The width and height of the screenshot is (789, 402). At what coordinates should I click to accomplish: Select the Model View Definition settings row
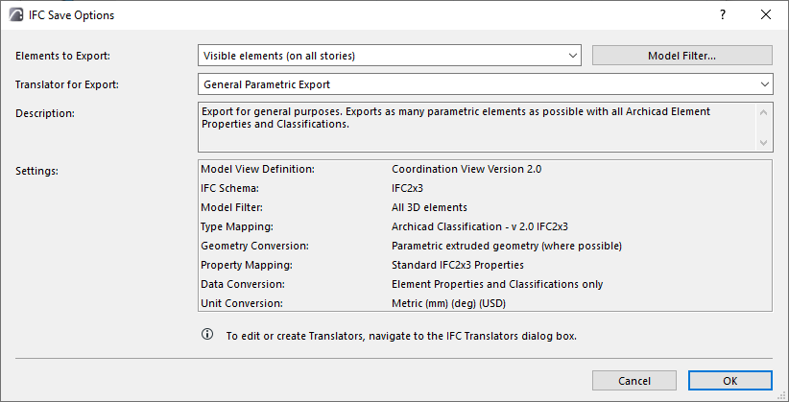485,169
